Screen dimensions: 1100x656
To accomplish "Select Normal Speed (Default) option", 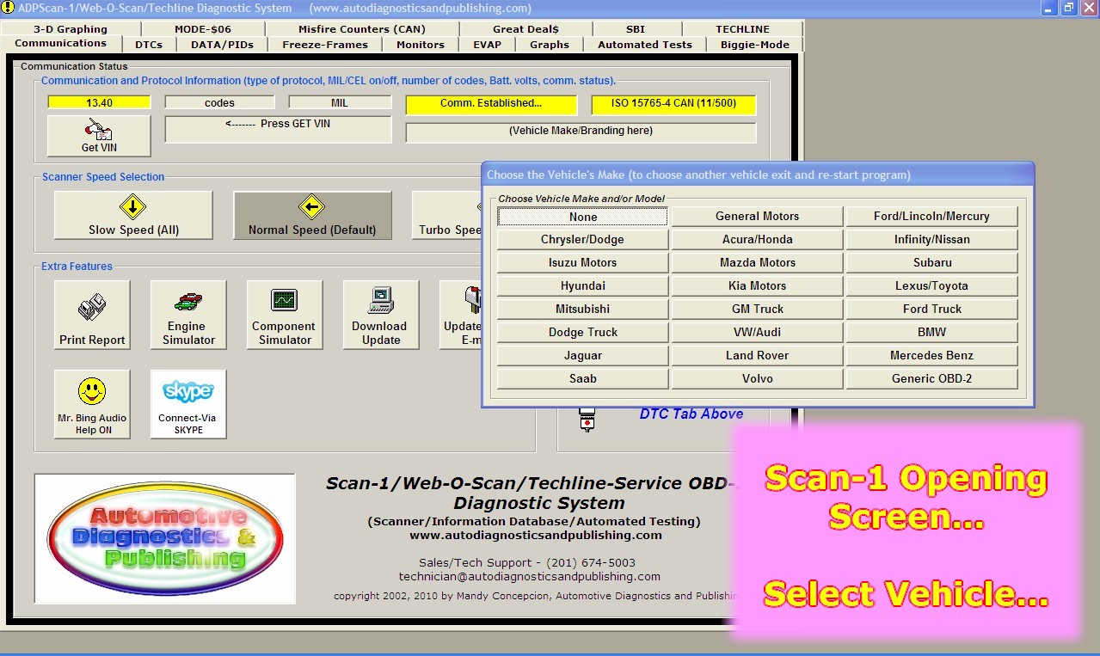I will pyautogui.click(x=312, y=215).
